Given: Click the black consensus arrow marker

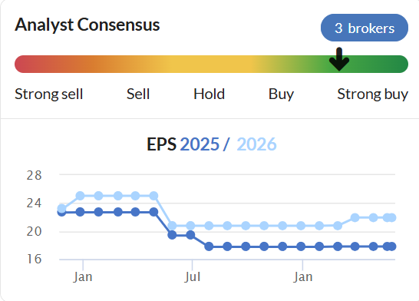Looking at the screenshot, I should point(339,59).
